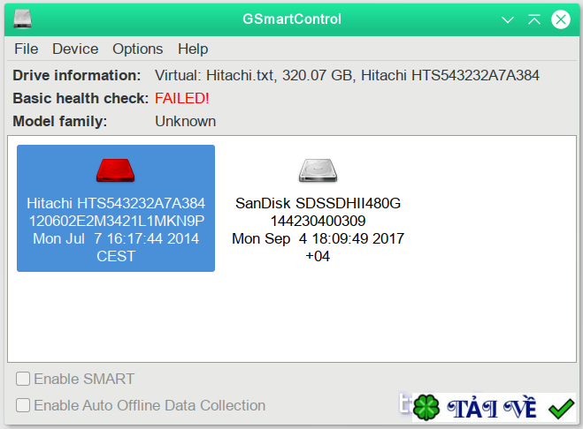
Task: Click the Mon Sep 4 18:09:49 2017 date
Action: pos(318,238)
